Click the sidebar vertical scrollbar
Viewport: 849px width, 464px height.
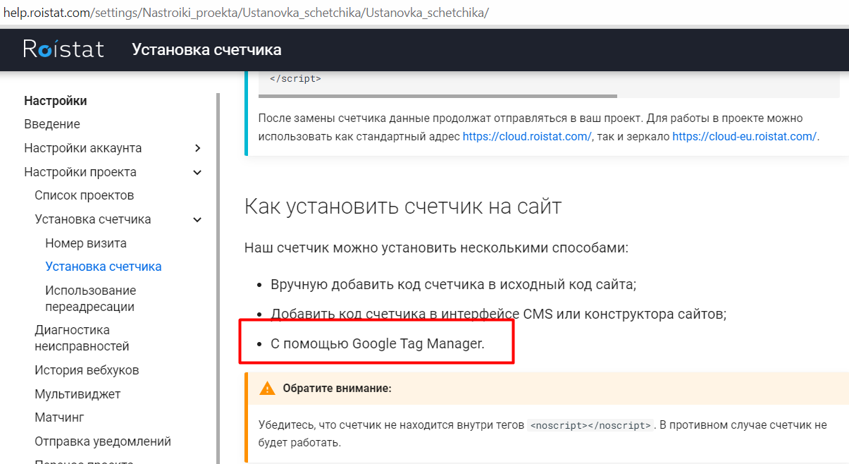pos(218,279)
